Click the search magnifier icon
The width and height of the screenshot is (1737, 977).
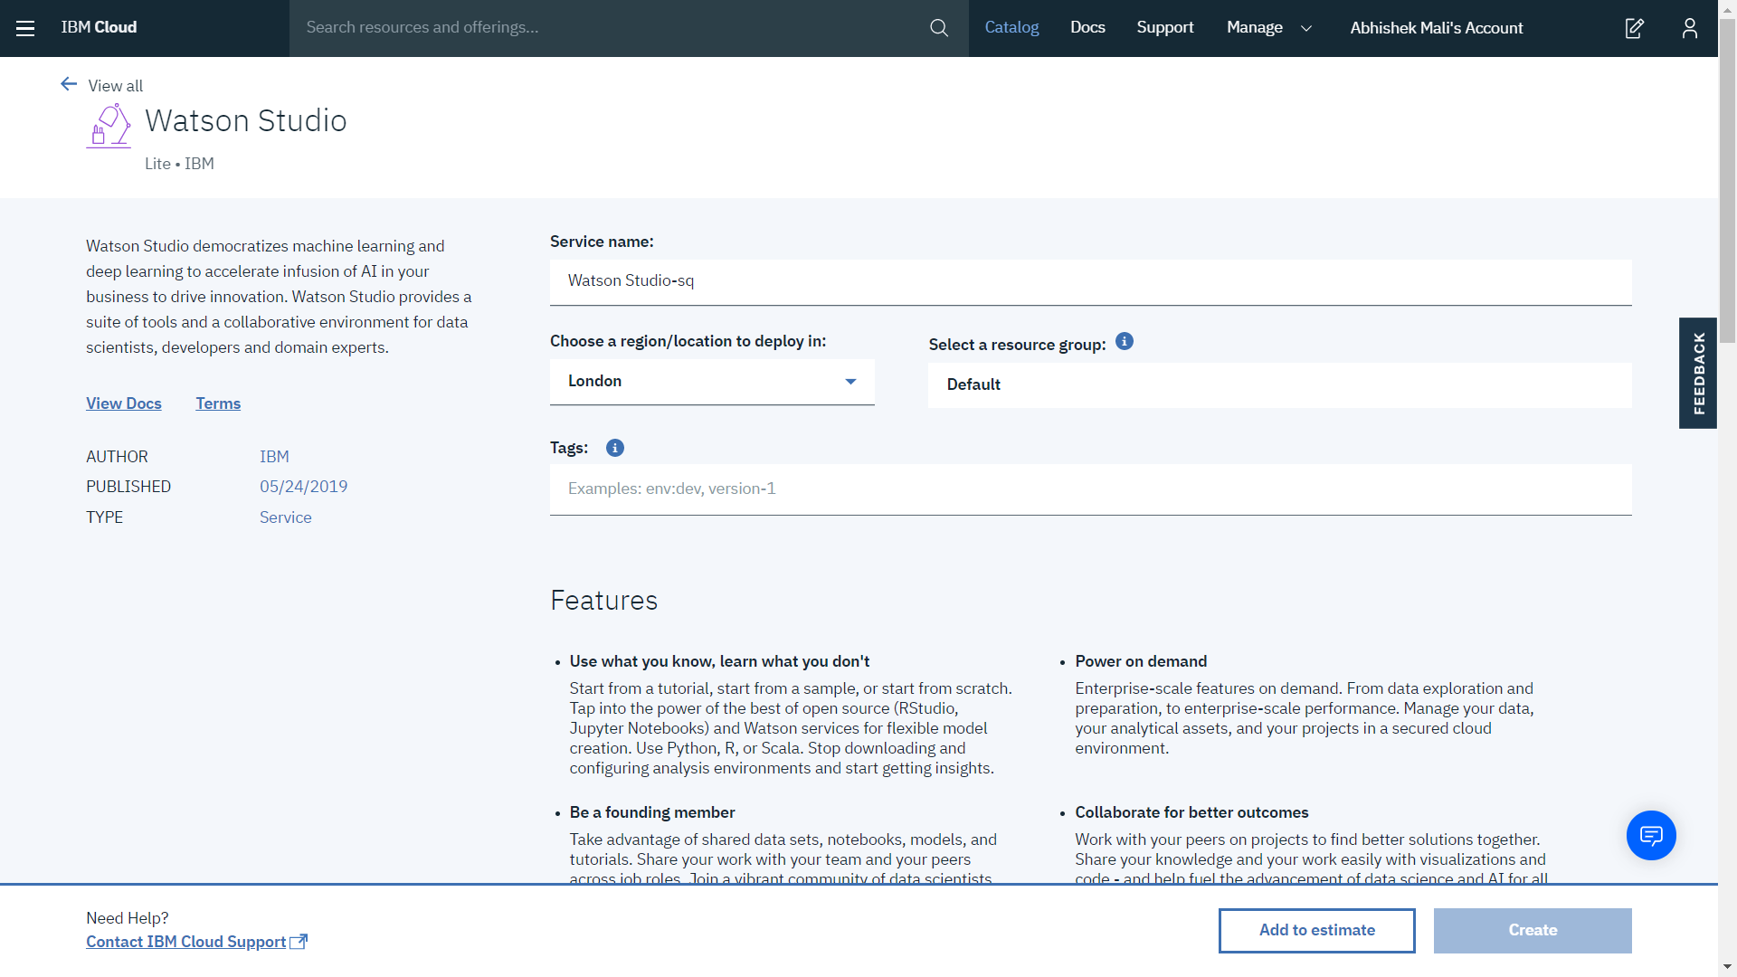tap(939, 28)
